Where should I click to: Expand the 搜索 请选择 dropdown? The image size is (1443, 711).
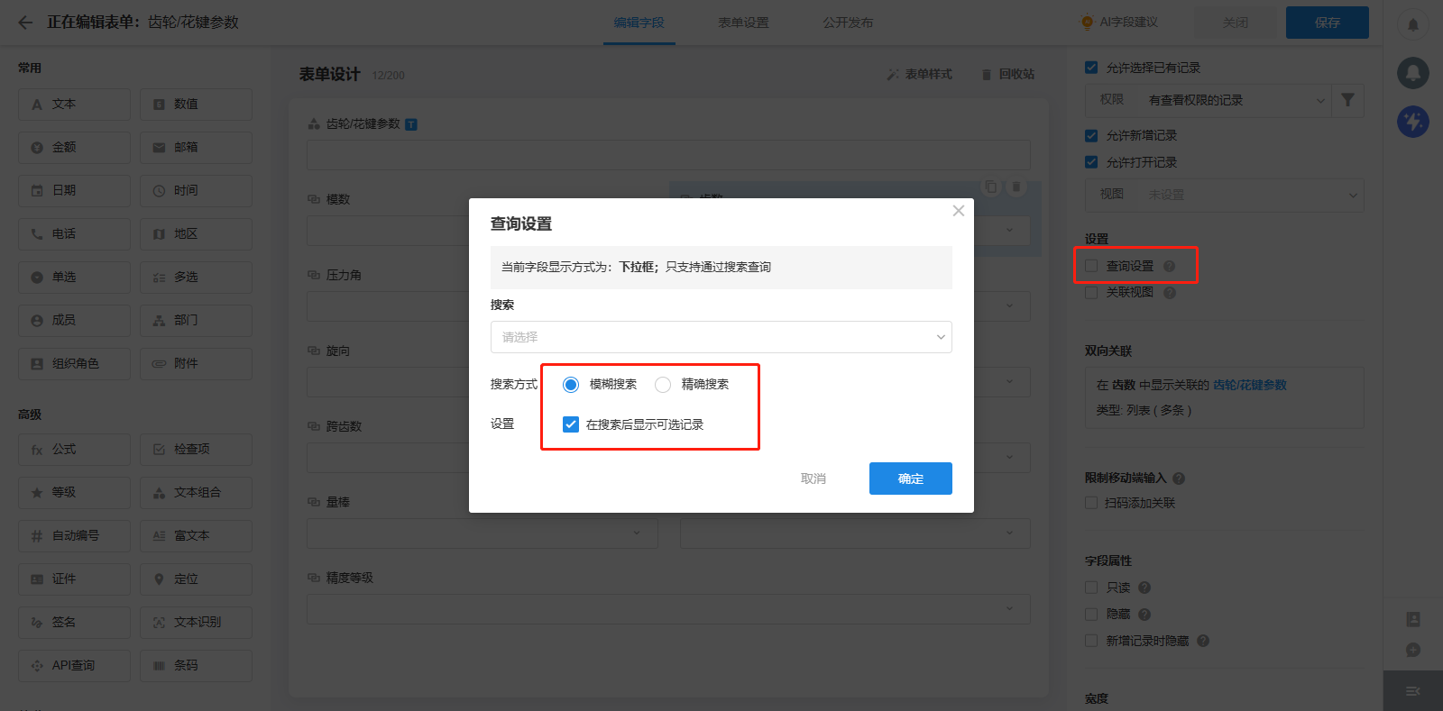[721, 337]
